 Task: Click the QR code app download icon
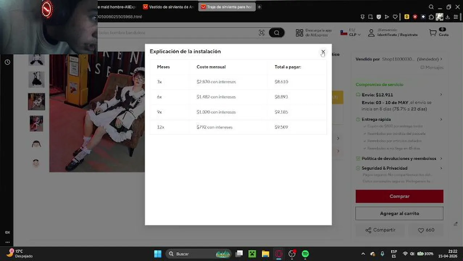[x=299, y=33]
